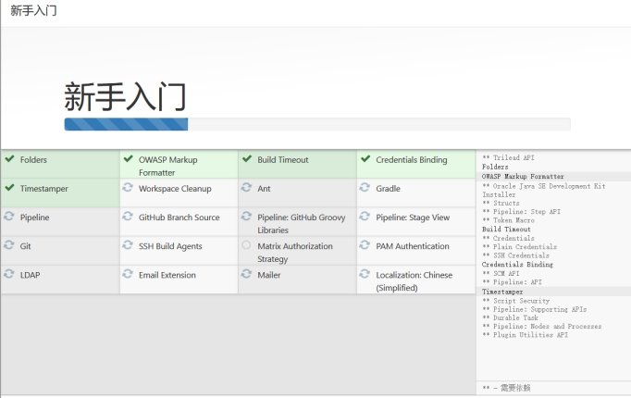The width and height of the screenshot is (631, 398).
Task: Click the Email Extension refresh icon
Action: click(128, 274)
